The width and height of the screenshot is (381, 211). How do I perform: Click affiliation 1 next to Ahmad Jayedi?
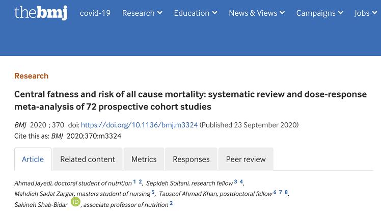pos(134,181)
